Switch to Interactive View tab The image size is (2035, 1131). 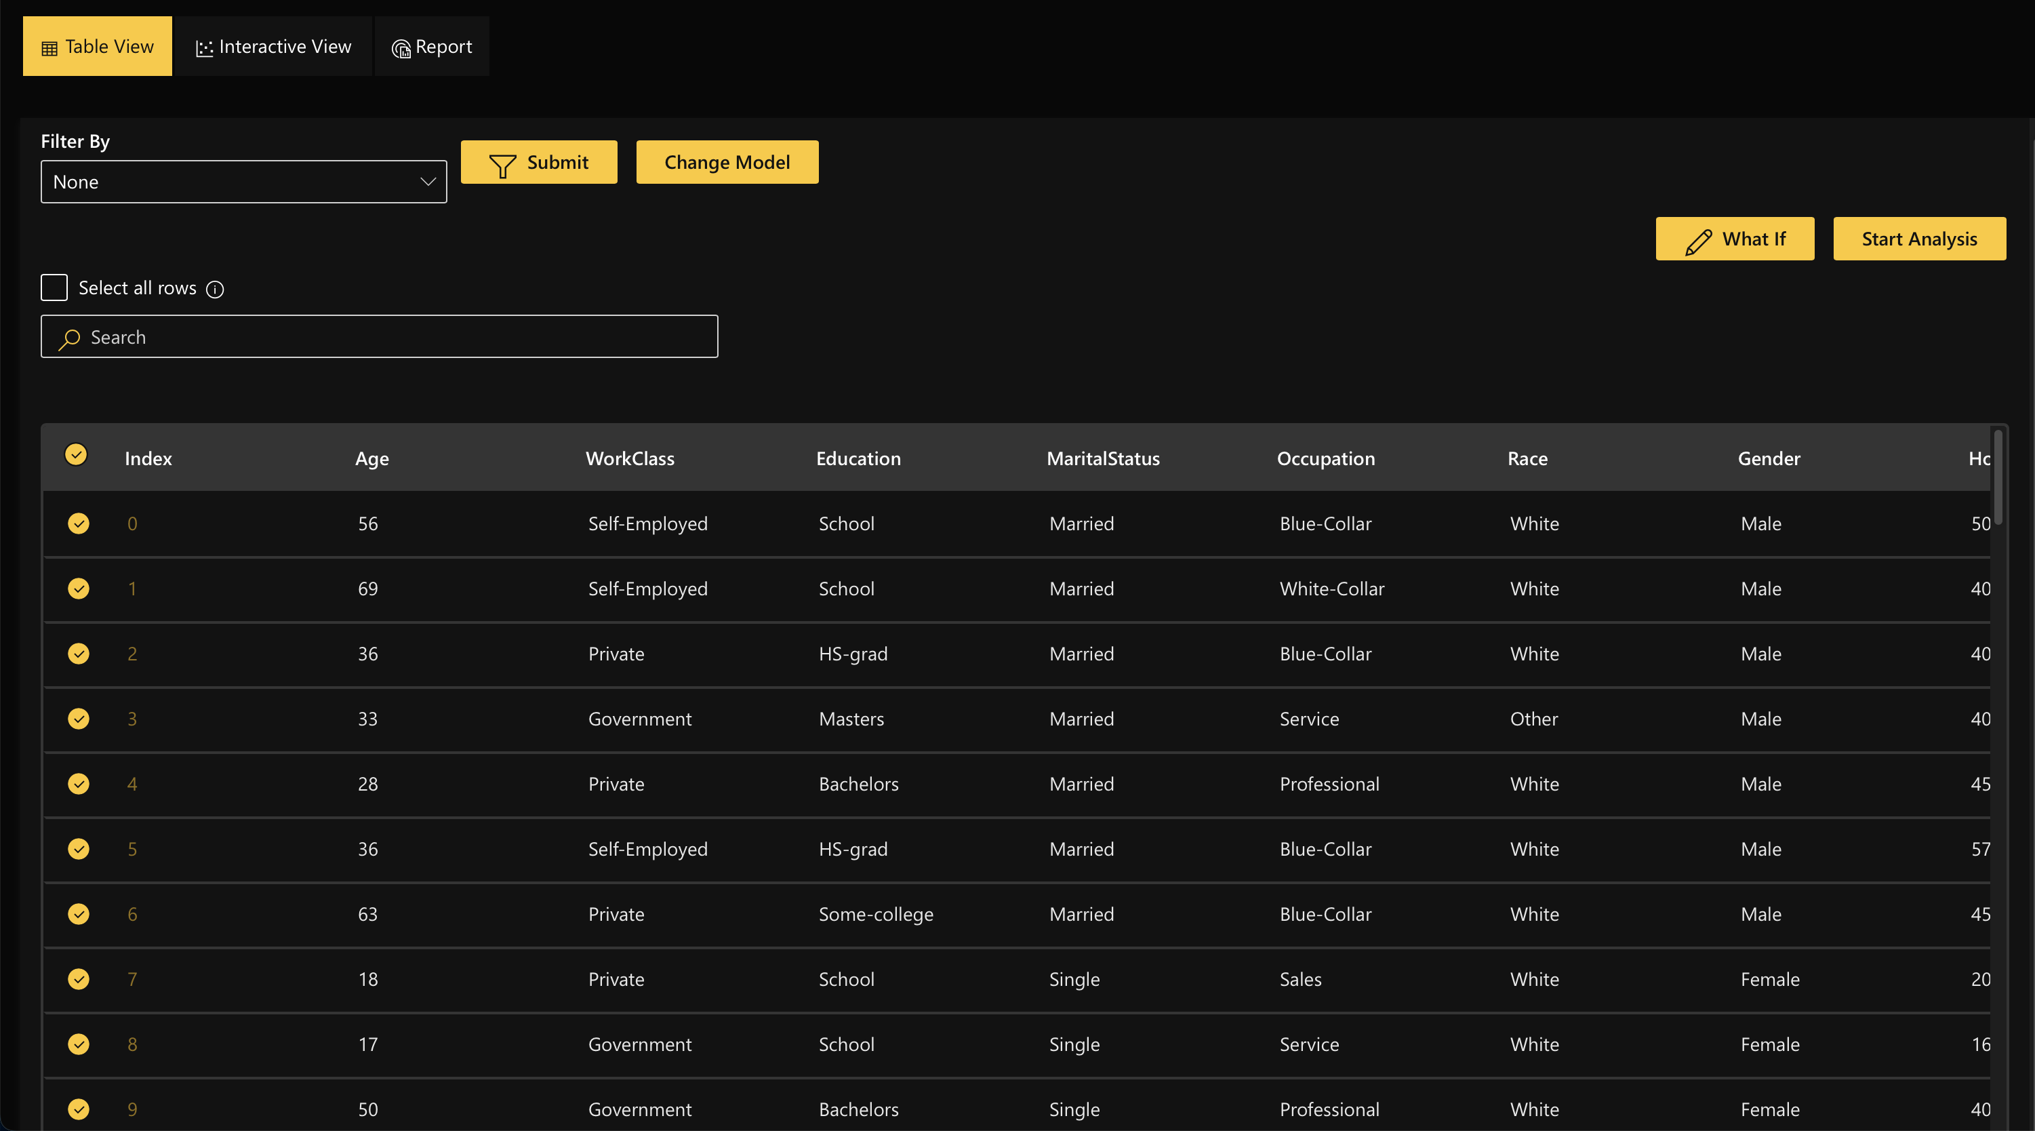pos(273,47)
